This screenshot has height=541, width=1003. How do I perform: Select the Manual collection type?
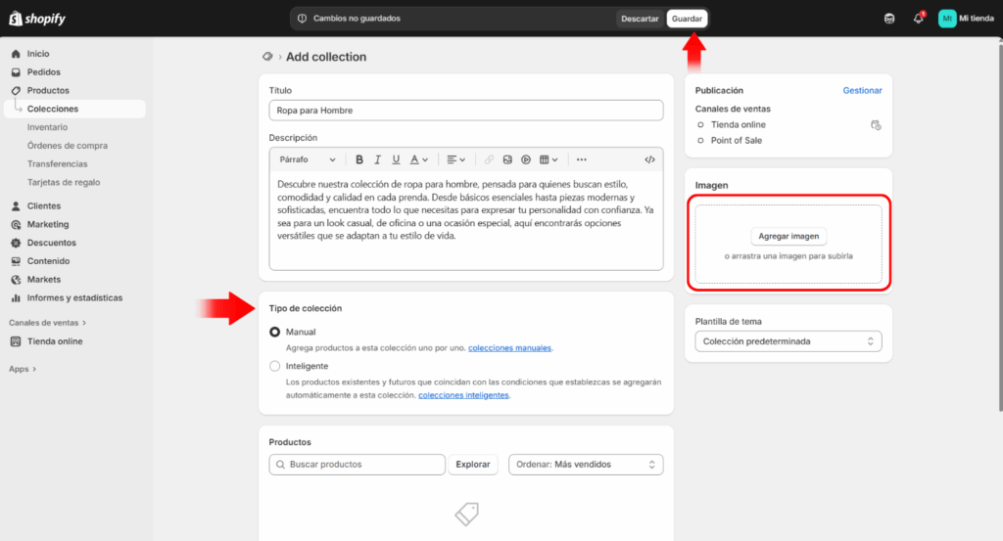coord(275,333)
